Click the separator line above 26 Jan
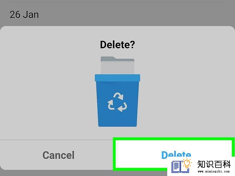Viewport: 235px width, 176px height. [117, 2]
